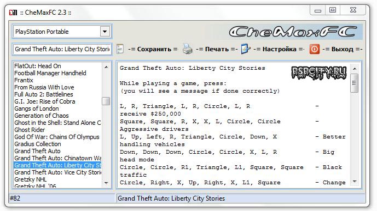Screen dimensions: 377x211
Task: Click the Выход exit label
Action: (343, 49)
